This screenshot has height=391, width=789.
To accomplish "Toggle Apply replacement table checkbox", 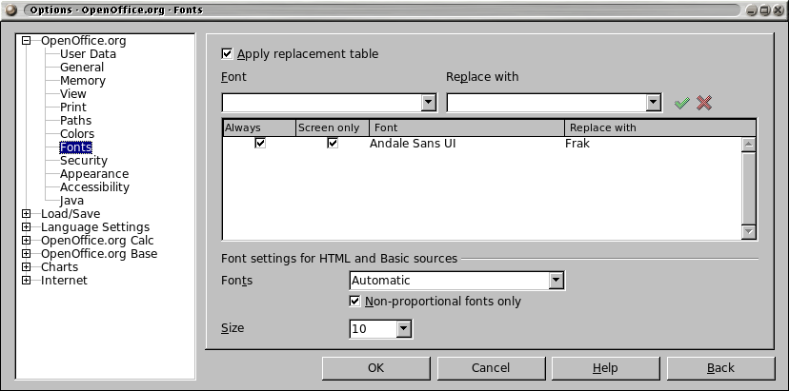I will point(228,54).
